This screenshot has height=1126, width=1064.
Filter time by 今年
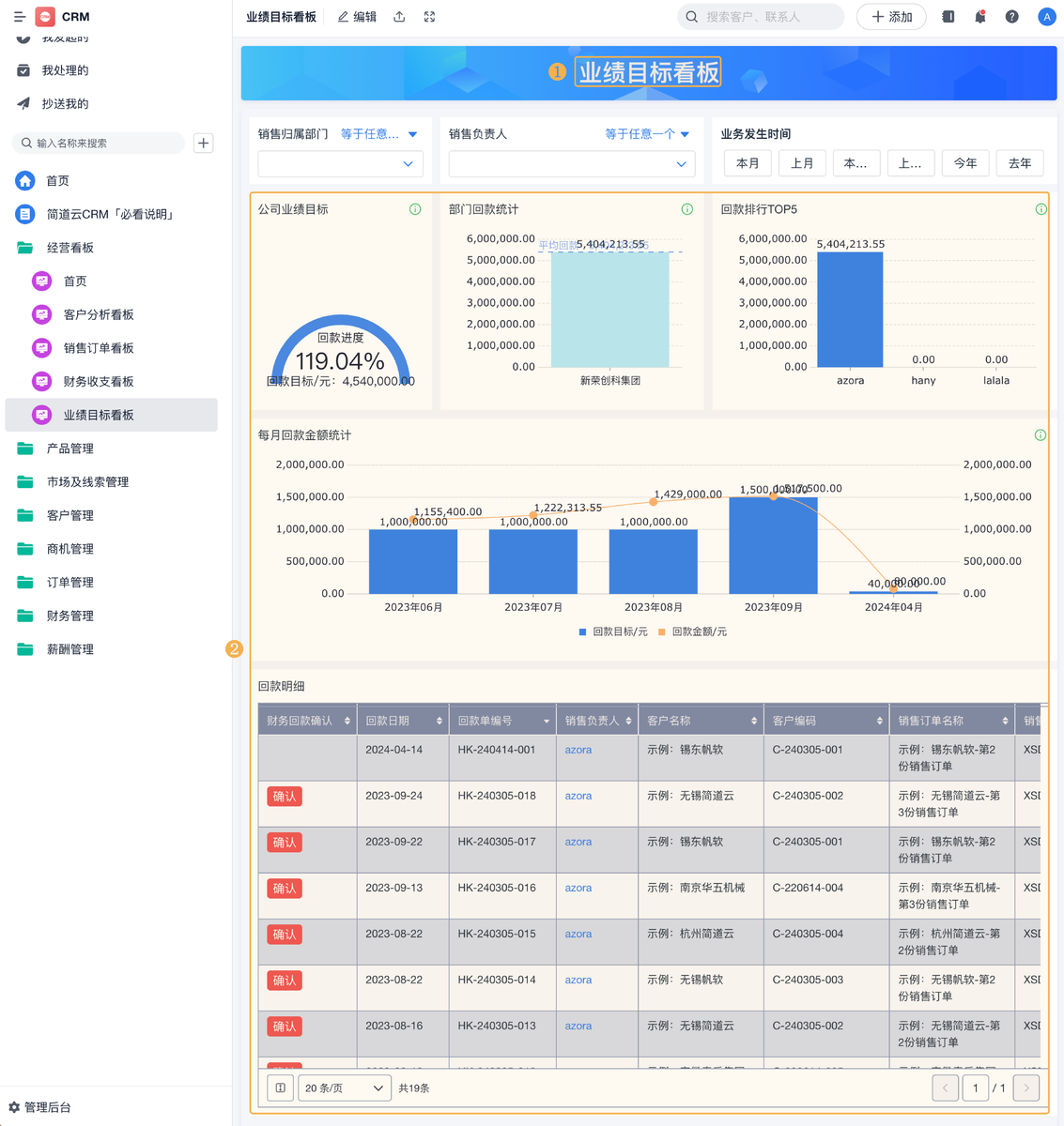965,163
